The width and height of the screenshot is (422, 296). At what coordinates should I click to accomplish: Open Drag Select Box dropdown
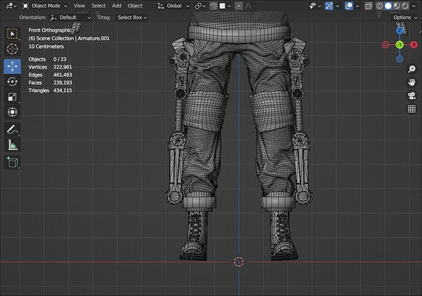click(x=132, y=17)
